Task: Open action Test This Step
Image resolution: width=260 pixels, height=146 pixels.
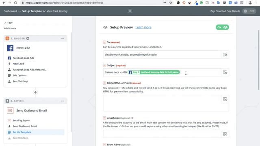Action: (x=20, y=138)
